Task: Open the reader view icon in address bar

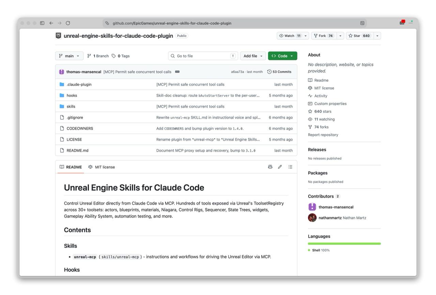Action: 362,23
